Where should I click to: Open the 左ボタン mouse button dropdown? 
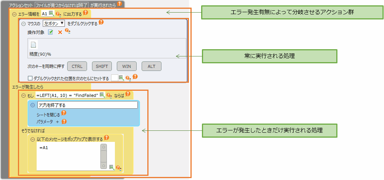coord(53,23)
